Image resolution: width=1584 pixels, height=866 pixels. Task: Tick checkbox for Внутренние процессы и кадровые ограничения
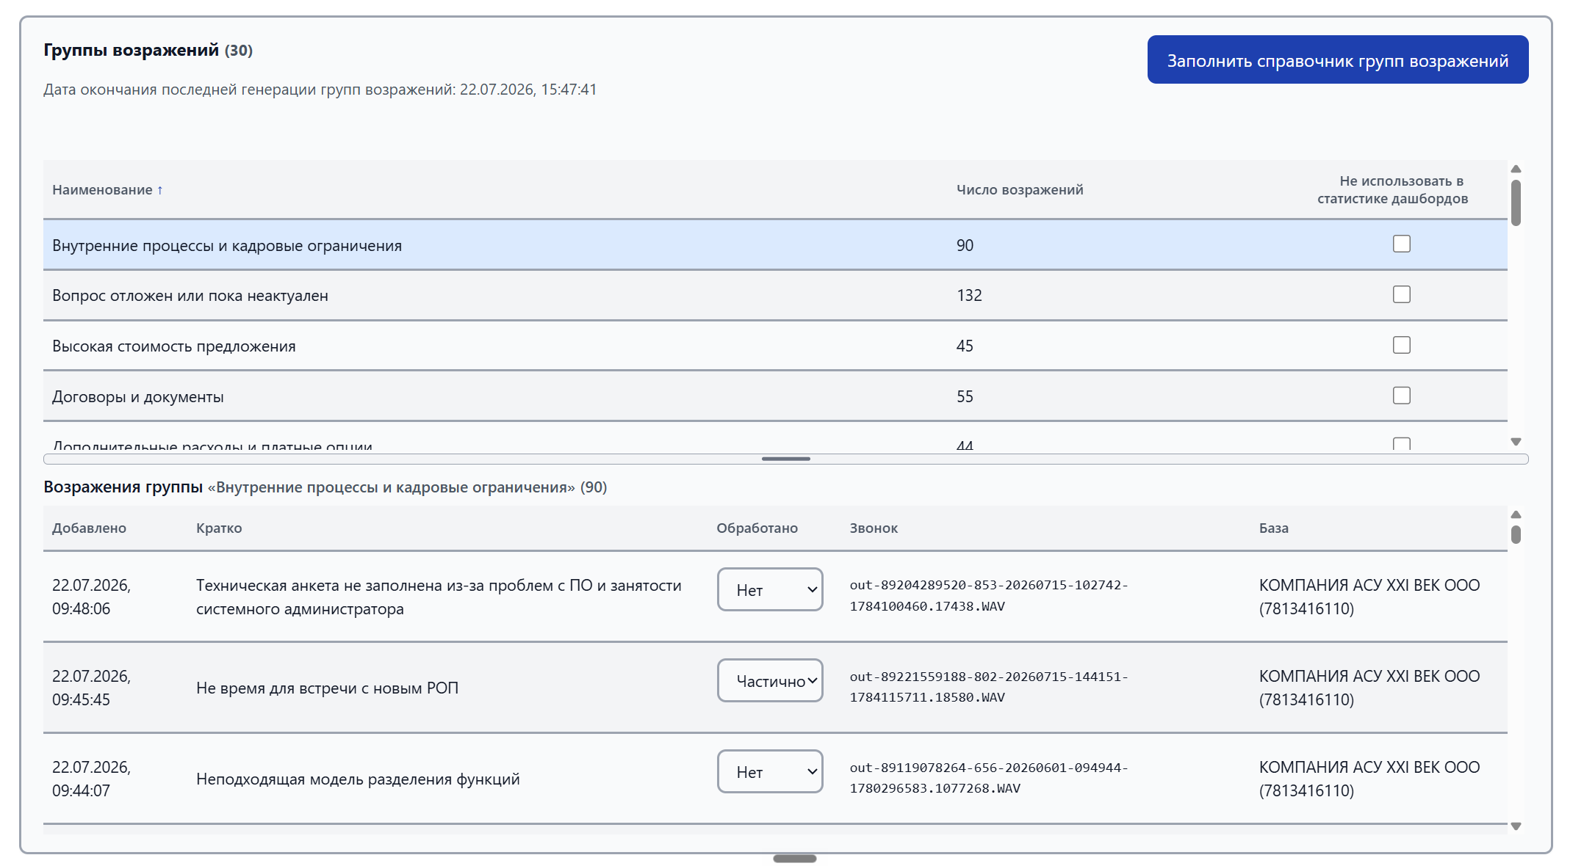point(1401,244)
